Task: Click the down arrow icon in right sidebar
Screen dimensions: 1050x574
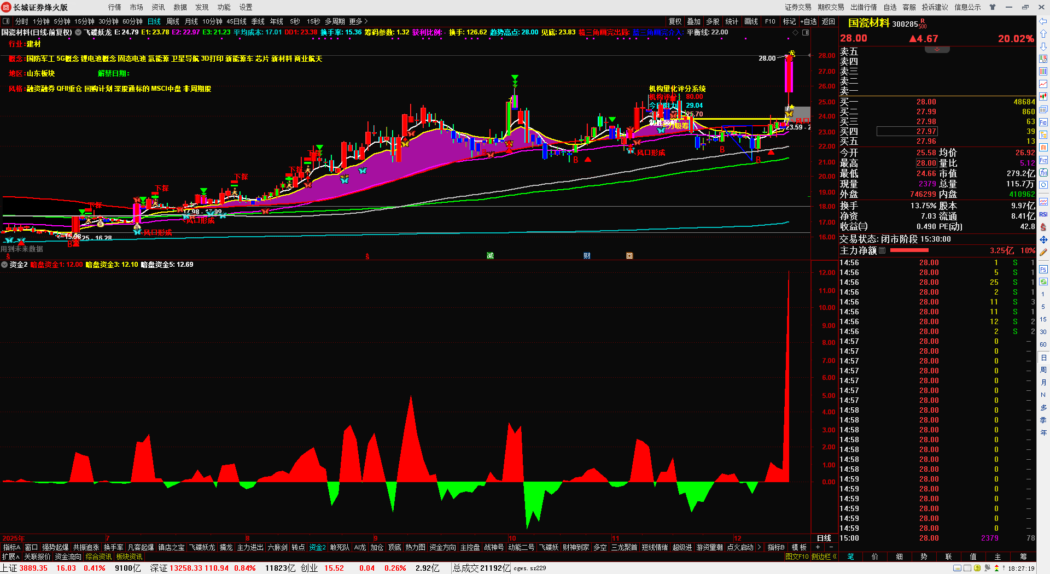Action: 1043,46
